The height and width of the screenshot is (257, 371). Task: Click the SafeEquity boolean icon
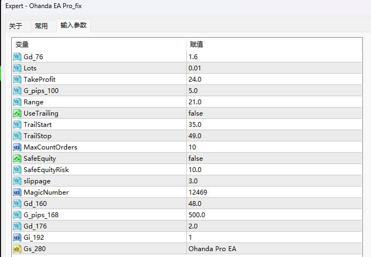coord(17,159)
